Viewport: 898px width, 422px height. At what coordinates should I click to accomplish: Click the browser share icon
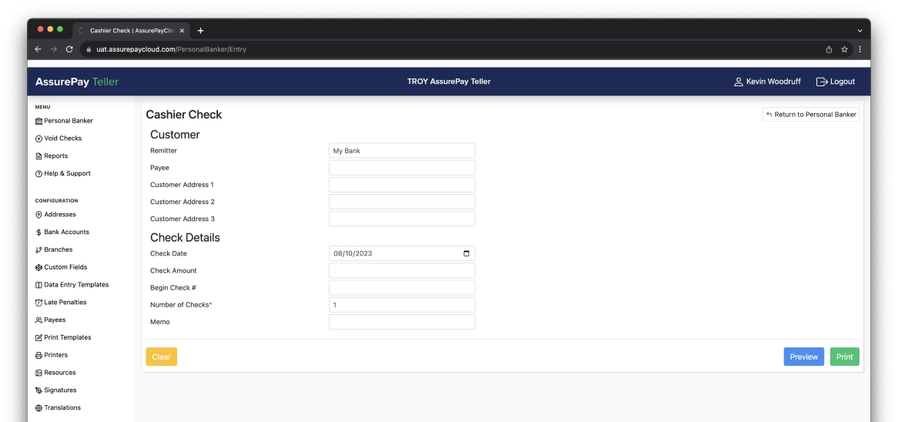click(x=829, y=49)
